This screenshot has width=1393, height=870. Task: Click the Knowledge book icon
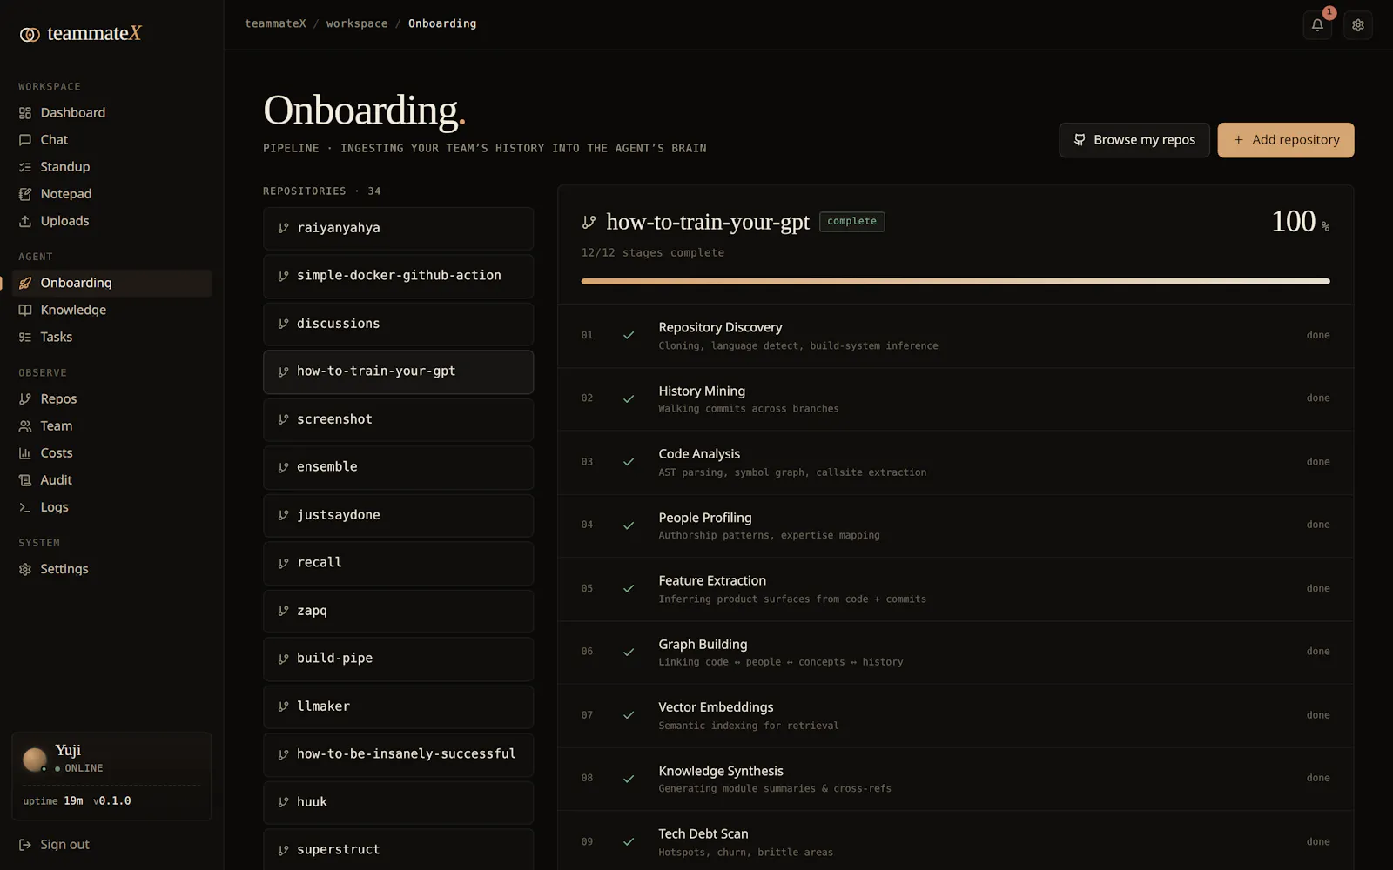point(25,311)
